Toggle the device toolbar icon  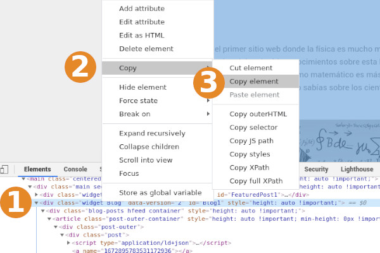(x=4, y=170)
